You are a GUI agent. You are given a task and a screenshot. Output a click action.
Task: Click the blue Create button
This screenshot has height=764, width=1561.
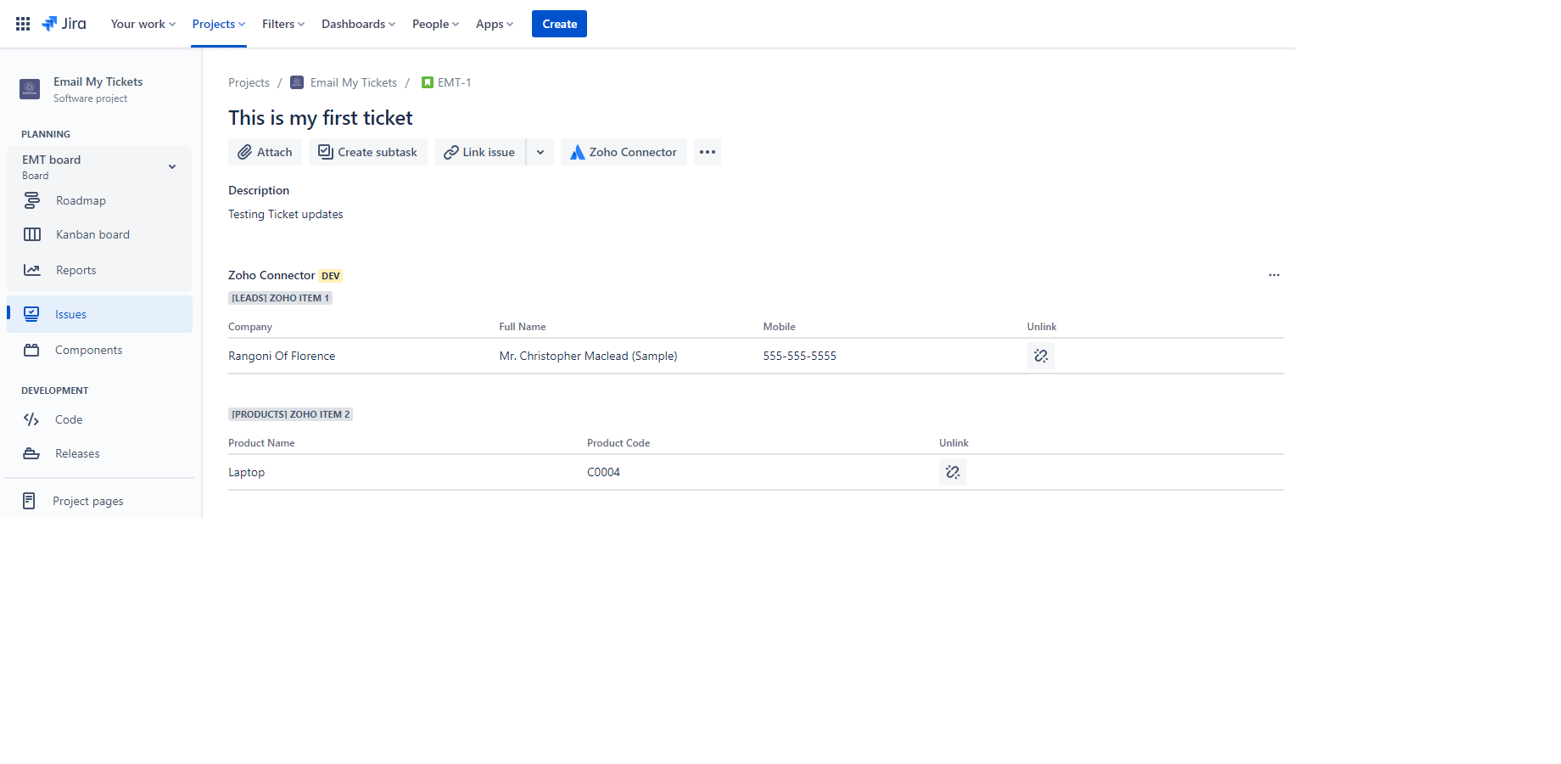click(559, 24)
